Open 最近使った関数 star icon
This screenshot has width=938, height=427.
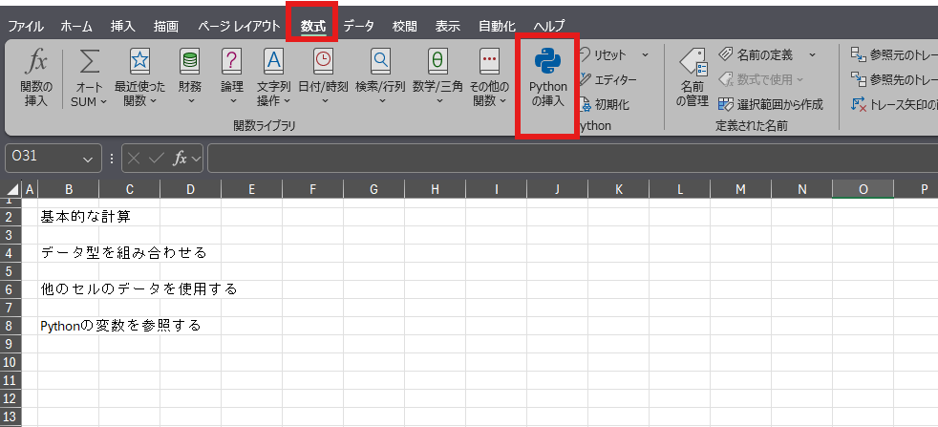(140, 61)
